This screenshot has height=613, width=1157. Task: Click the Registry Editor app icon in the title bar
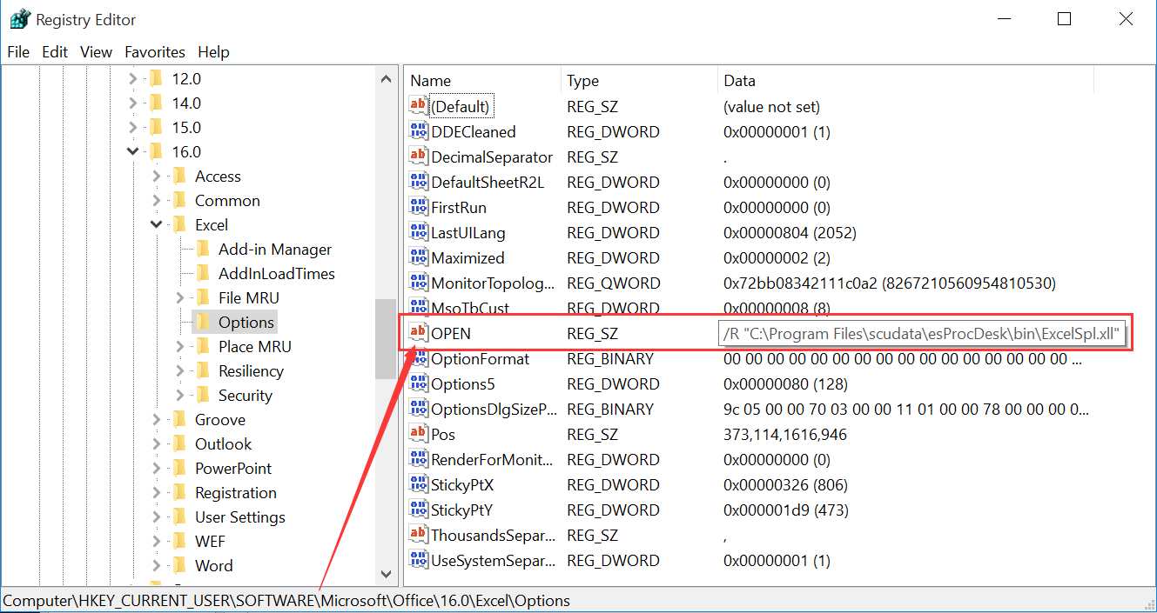(20, 20)
